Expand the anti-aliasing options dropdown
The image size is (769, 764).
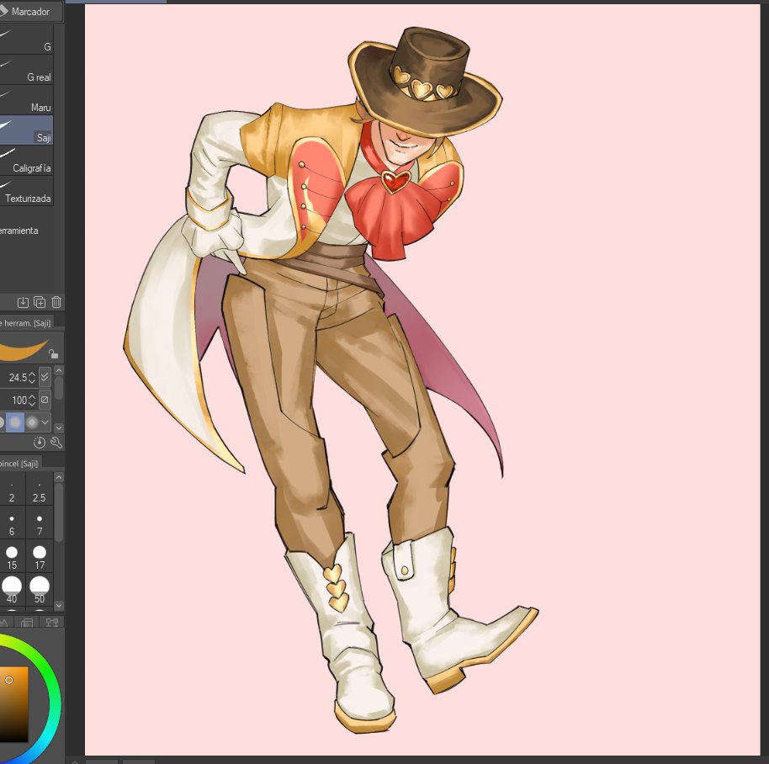[x=45, y=422]
